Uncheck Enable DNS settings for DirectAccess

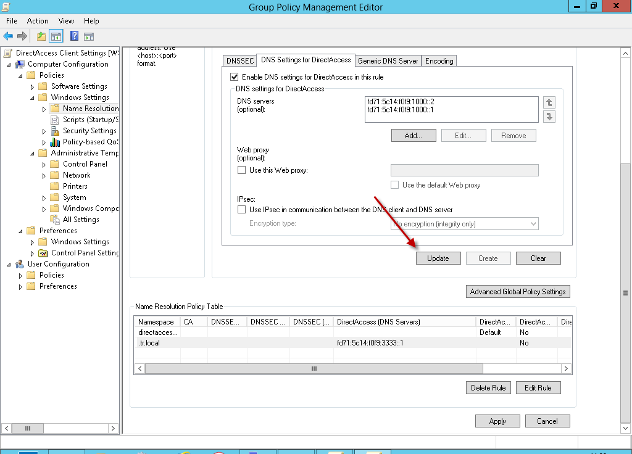234,77
